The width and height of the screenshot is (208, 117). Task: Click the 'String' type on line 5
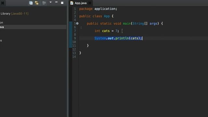coord(138,23)
